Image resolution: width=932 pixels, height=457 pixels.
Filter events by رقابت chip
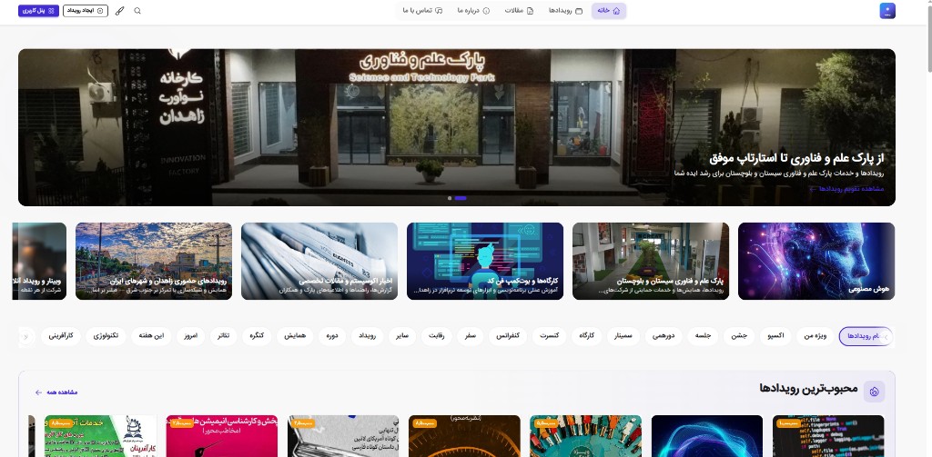click(436, 336)
